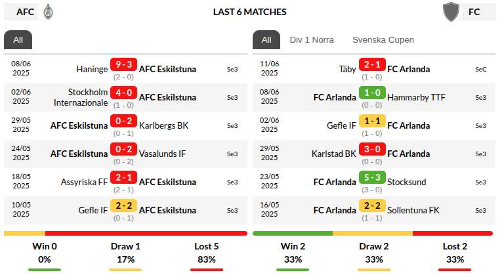Click the 4 - 0 score badge
Image resolution: width=504 pixels, height=279 pixels.
(123, 93)
